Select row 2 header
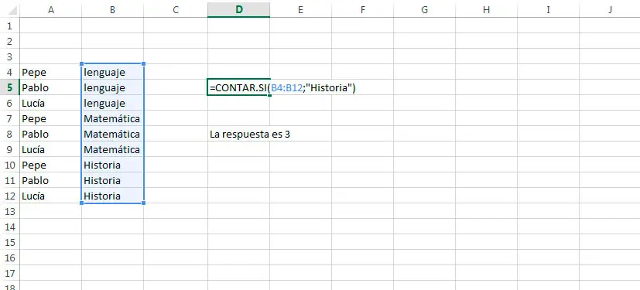Image resolution: width=640 pixels, height=290 pixels. 10,41
